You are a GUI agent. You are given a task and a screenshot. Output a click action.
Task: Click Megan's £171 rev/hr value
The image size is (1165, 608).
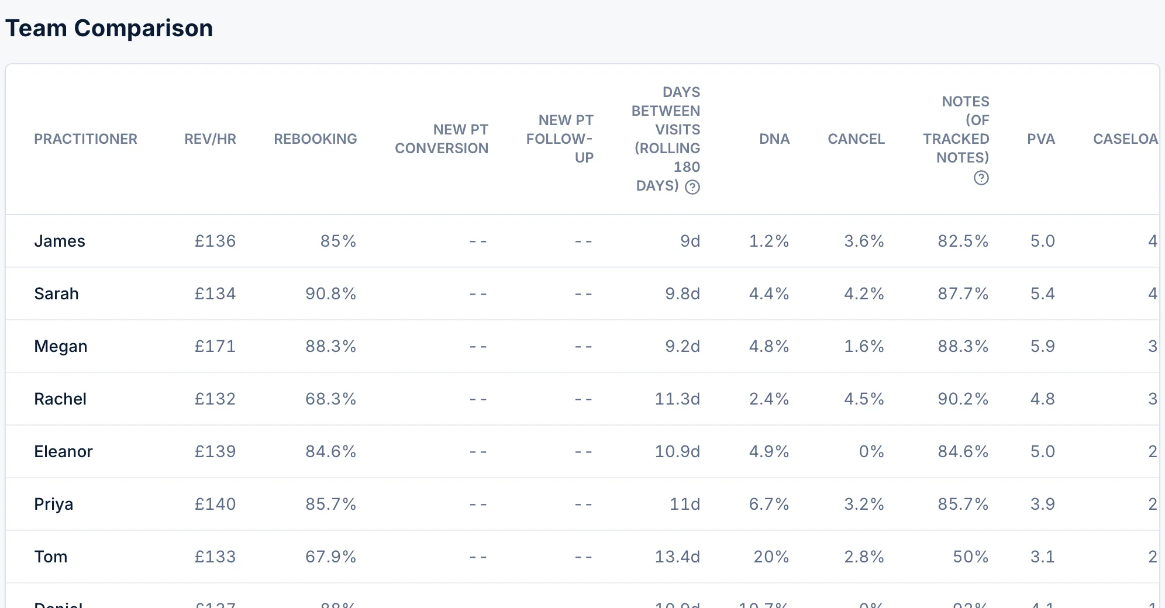pos(215,346)
